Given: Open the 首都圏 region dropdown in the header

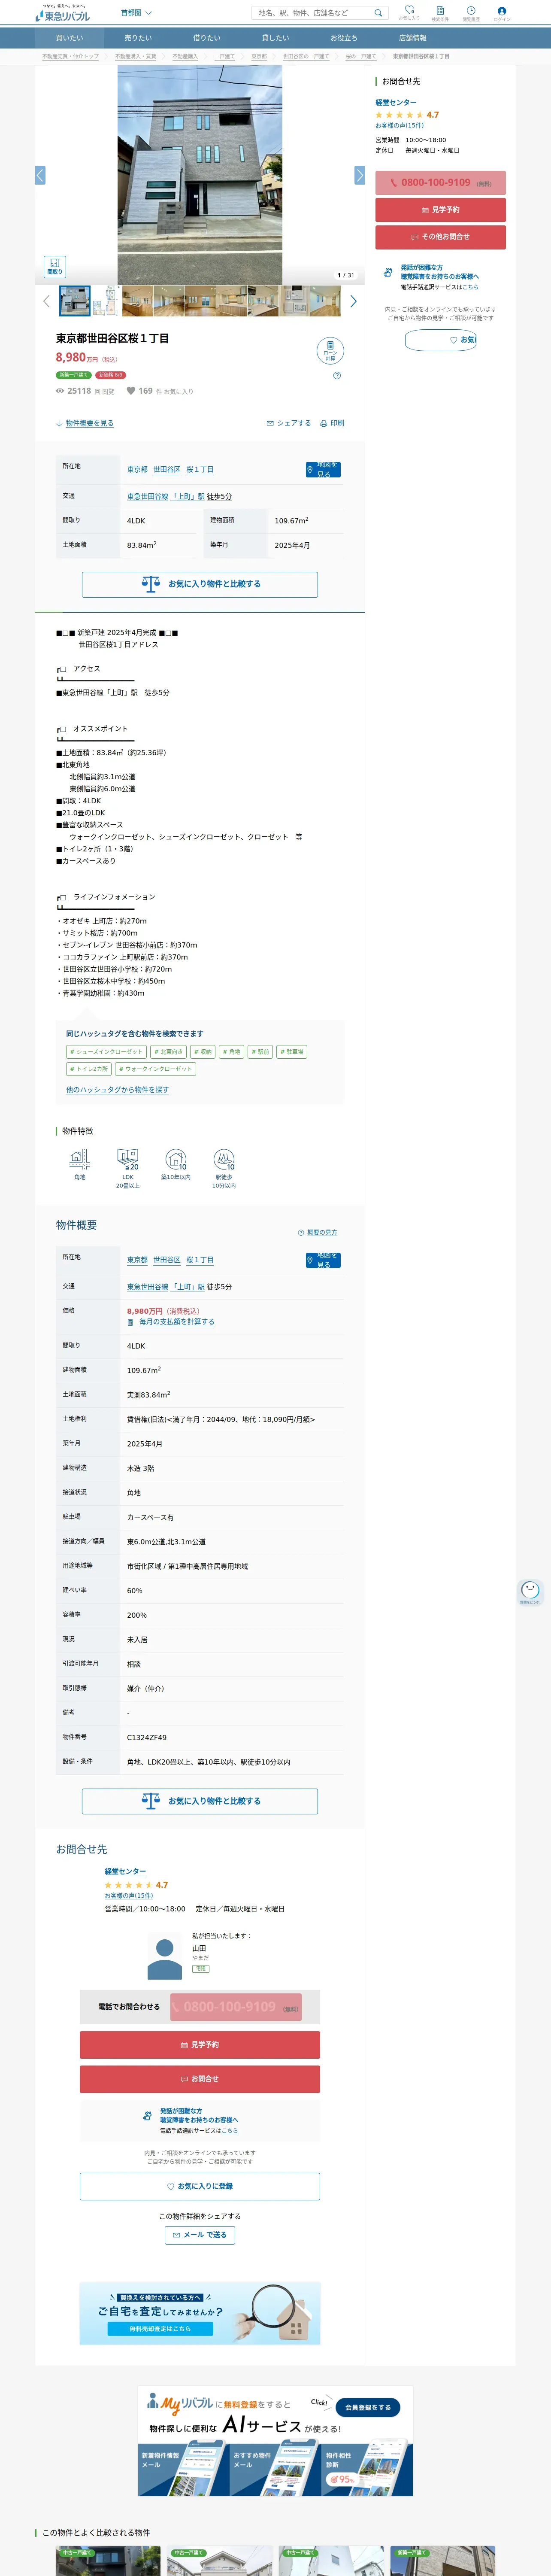Looking at the screenshot, I should (x=136, y=13).
